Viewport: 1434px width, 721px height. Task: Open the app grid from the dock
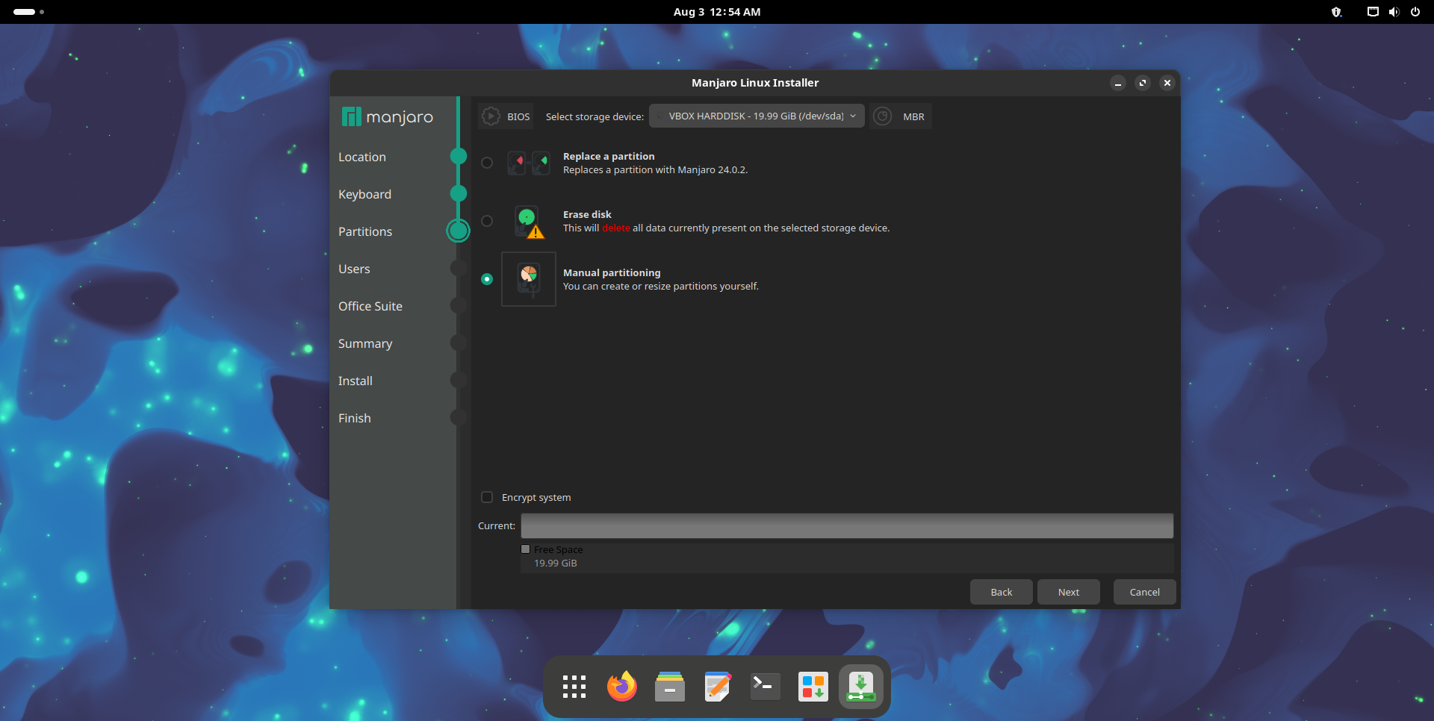click(574, 687)
